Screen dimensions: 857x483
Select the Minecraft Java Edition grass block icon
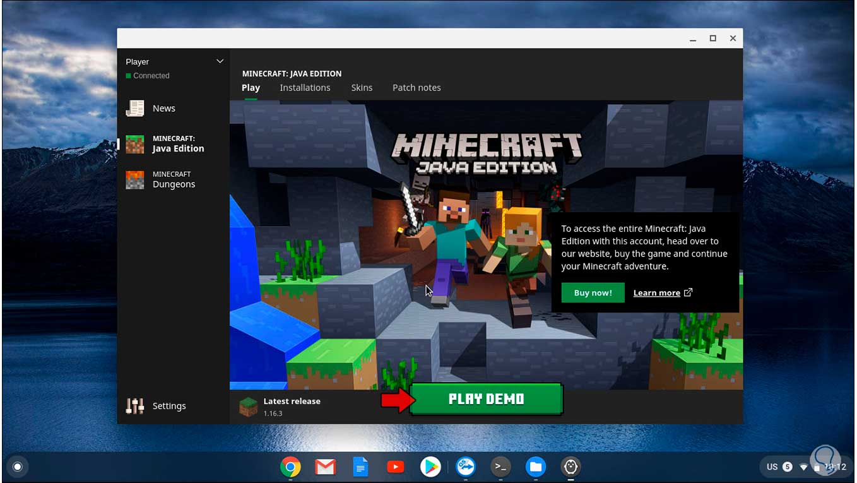tap(135, 144)
